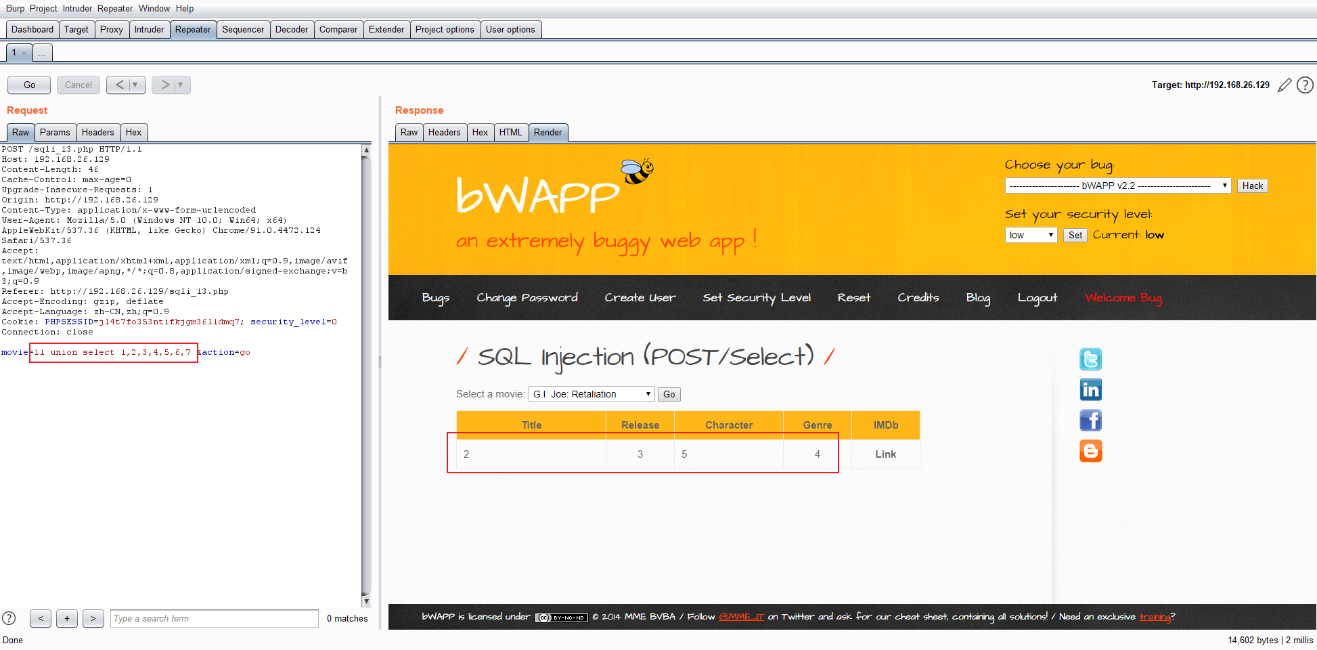Show the response Headers tab
This screenshot has width=1317, height=650.
click(445, 132)
